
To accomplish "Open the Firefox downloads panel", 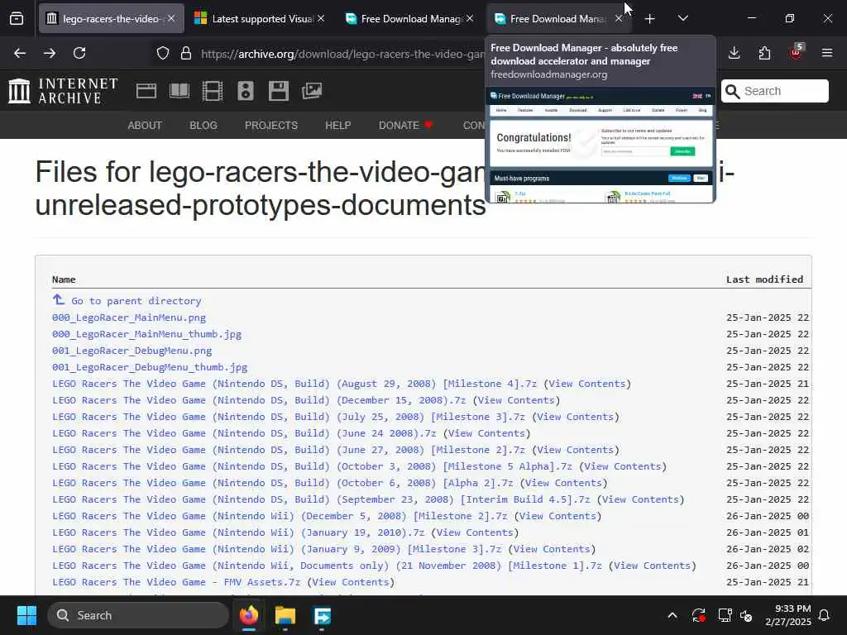I will [x=734, y=53].
